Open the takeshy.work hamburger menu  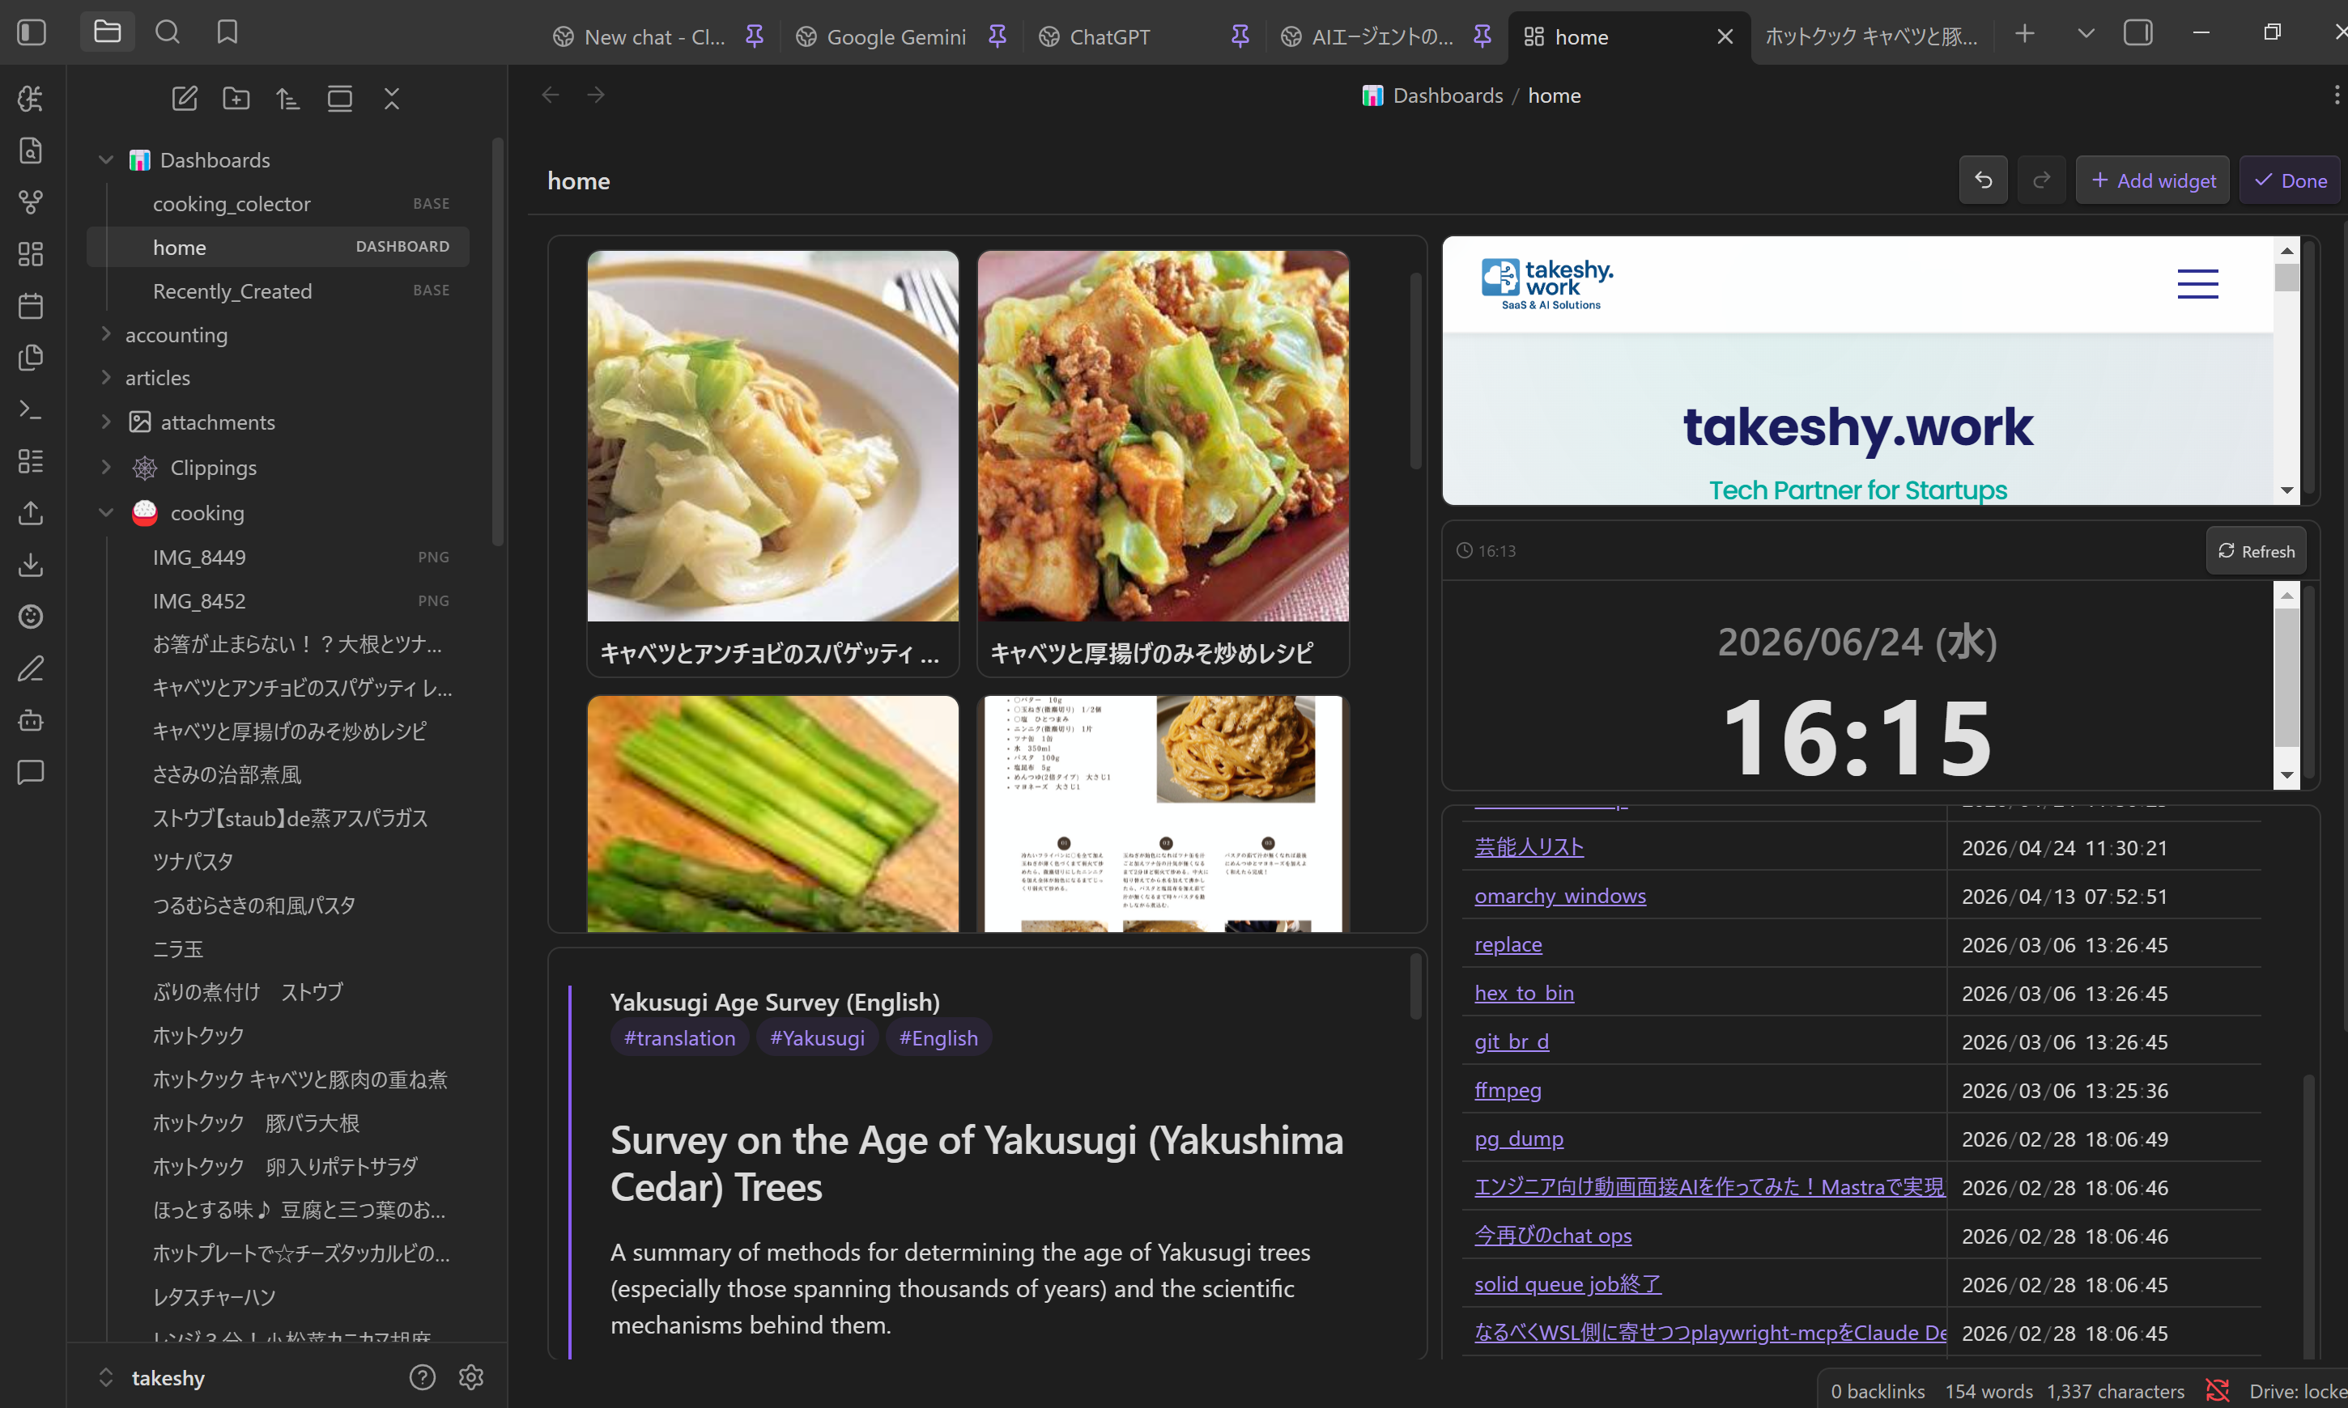2198,284
